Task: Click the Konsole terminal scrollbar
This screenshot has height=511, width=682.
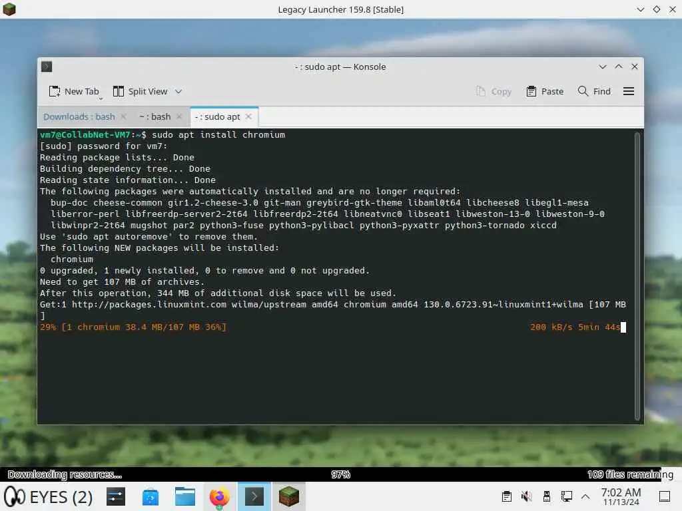Action: click(637, 276)
